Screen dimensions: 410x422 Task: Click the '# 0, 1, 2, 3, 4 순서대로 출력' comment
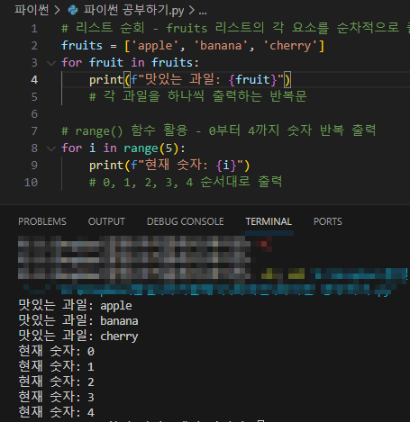tap(186, 182)
